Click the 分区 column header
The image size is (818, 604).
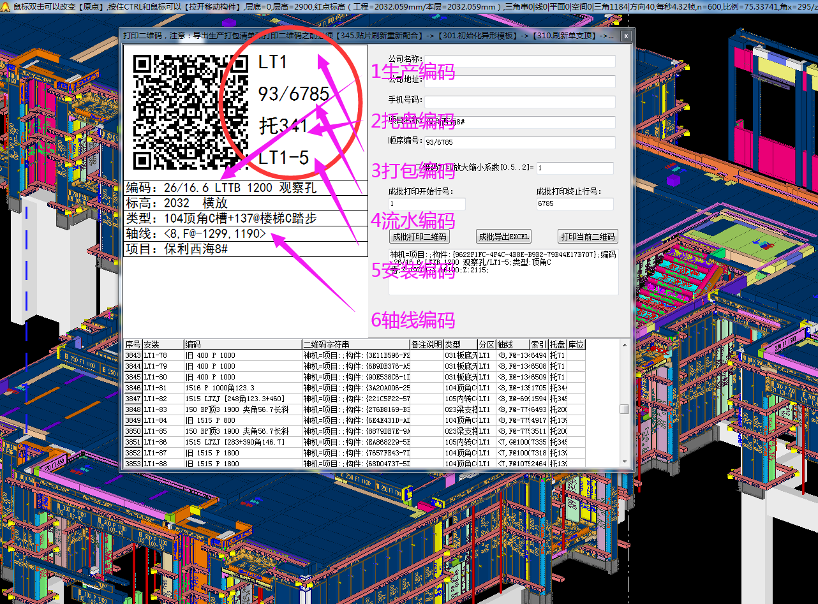tap(487, 344)
